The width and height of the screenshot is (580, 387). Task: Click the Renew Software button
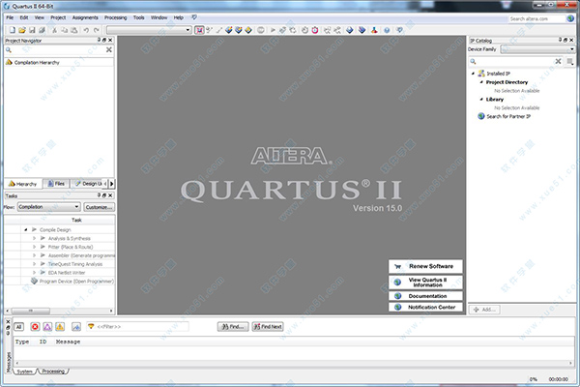point(425,266)
